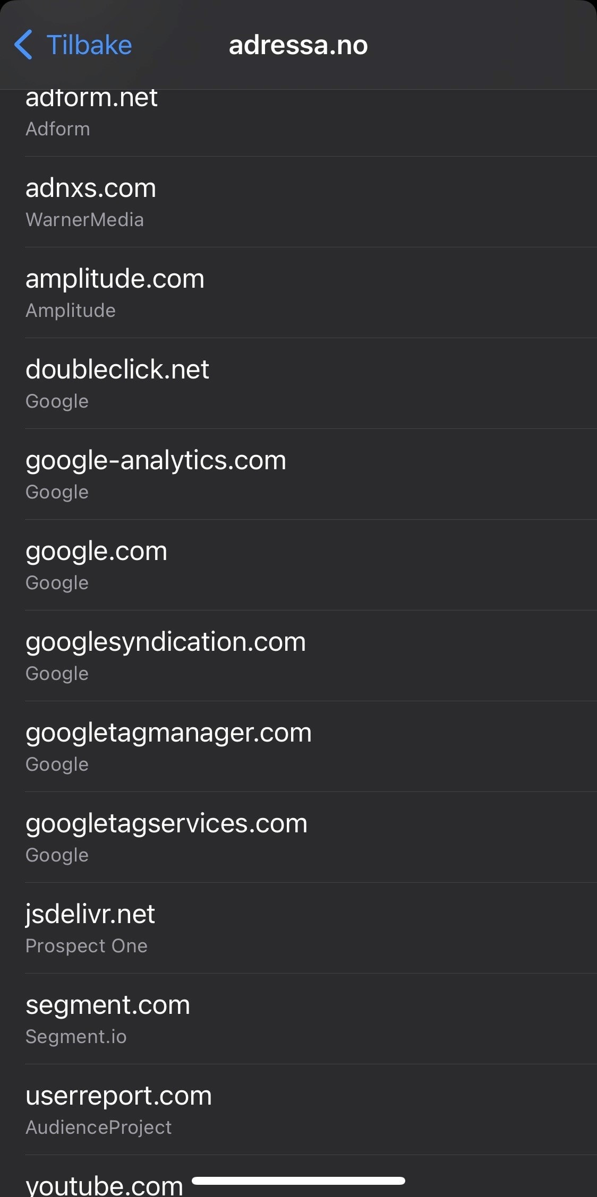The width and height of the screenshot is (597, 1197).
Task: Select the google.com list entry
Action: click(x=297, y=565)
